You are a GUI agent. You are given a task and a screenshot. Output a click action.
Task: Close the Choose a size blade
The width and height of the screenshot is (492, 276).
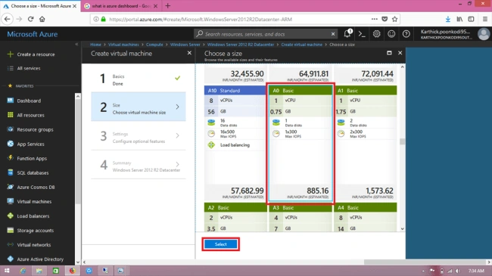pos(400,53)
